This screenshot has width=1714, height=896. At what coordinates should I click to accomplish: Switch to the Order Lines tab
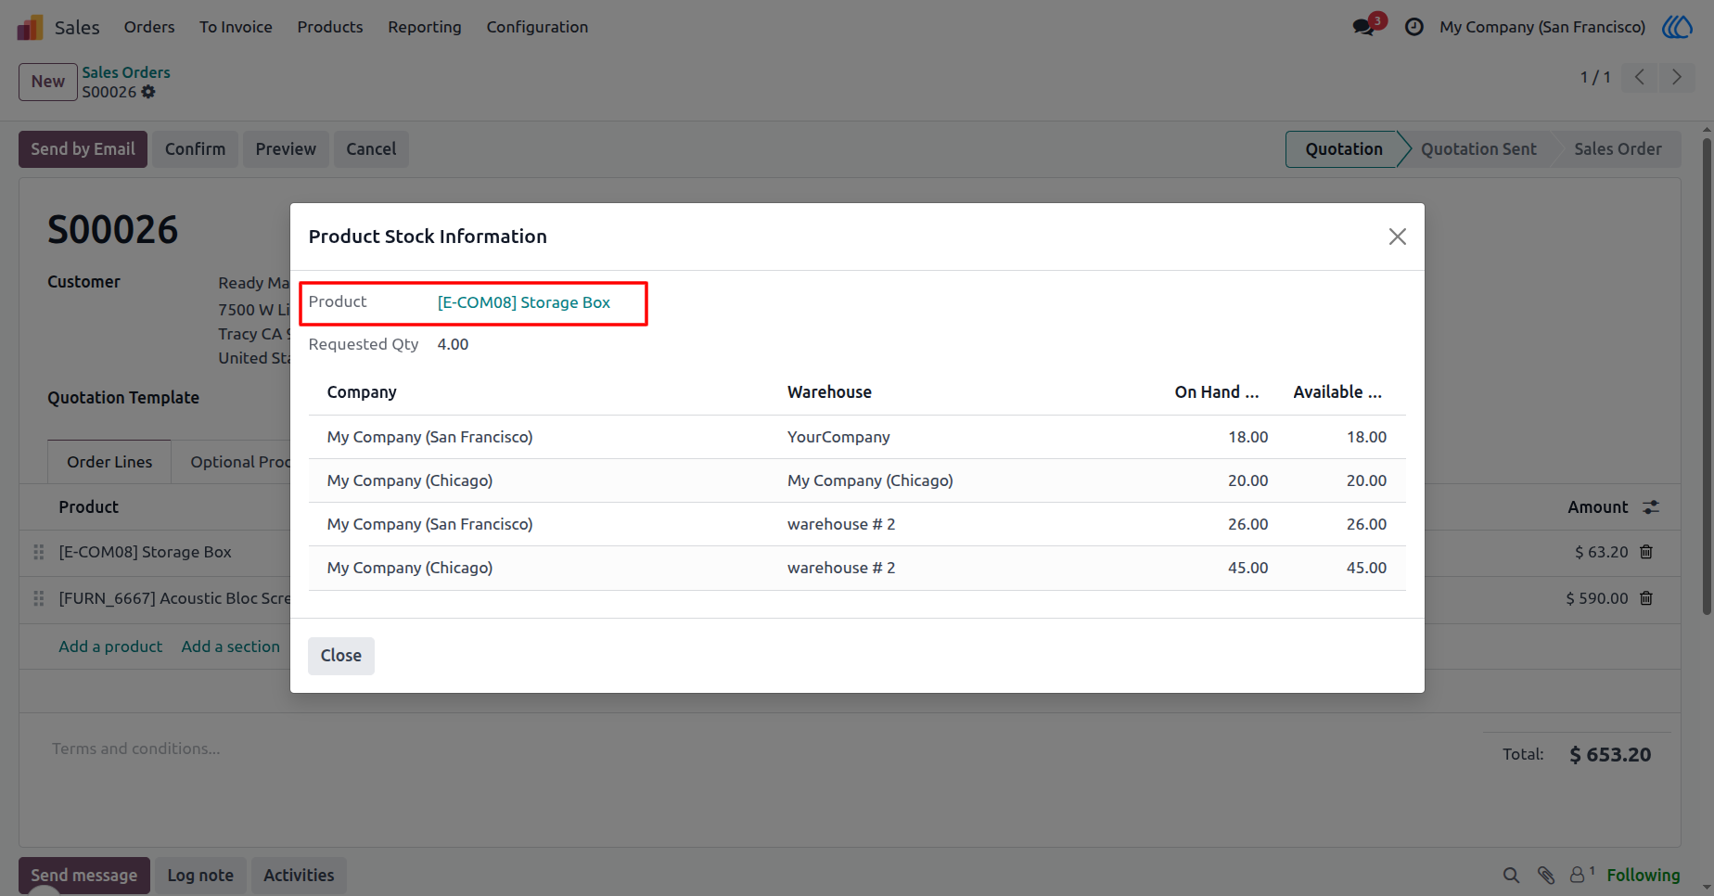[109, 462]
